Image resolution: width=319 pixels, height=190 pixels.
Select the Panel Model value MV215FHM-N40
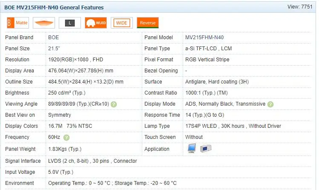pos(204,37)
